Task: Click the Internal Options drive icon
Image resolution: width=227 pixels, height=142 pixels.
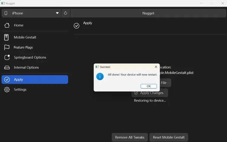Action: click(7, 68)
